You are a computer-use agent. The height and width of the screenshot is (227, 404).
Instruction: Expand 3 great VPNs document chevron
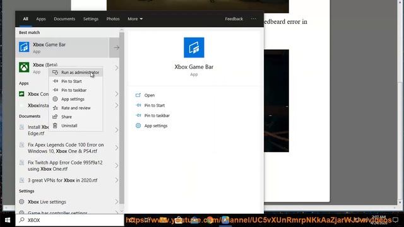click(x=116, y=180)
